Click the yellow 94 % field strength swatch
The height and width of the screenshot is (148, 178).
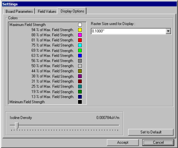(x=80, y=30)
